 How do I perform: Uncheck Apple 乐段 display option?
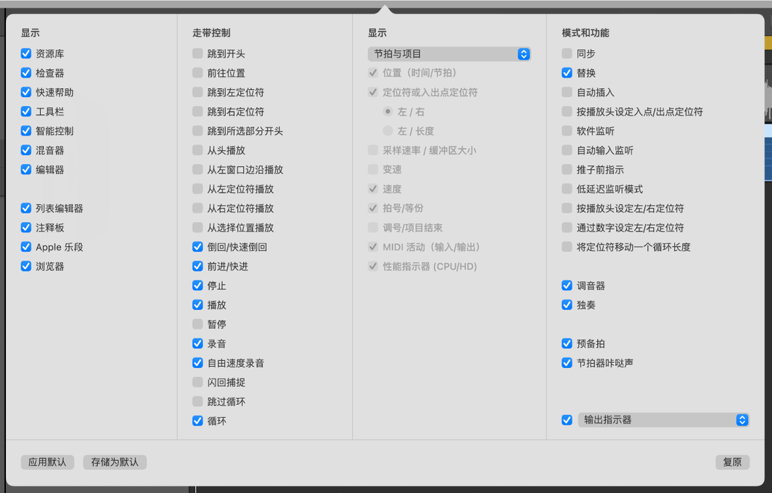pos(25,247)
